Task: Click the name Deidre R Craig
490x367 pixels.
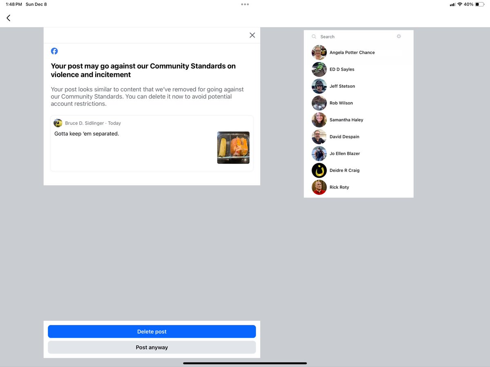Action: tap(345, 170)
